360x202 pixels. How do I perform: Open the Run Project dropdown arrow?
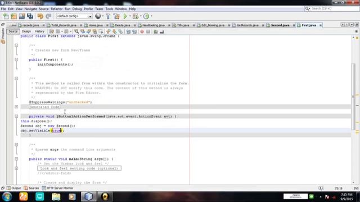click(x=130, y=16)
